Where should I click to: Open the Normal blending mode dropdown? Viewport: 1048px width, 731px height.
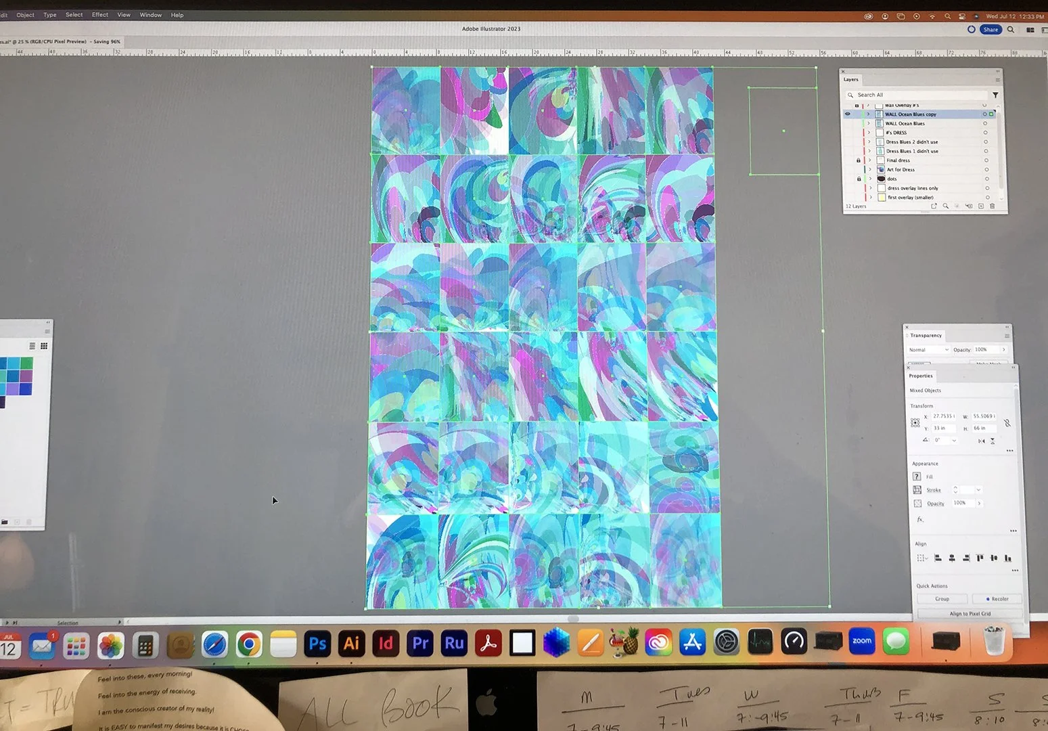click(x=928, y=350)
